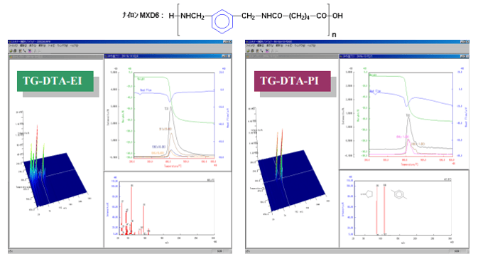Click the TIC peak label in the EI chart
Viewport: 478px width, 259px height.
click(x=166, y=108)
